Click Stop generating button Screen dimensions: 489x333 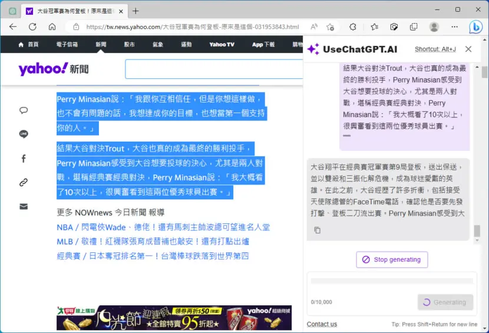[x=392, y=260]
